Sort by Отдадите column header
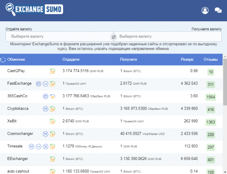Image resolution: width=227 pixels, height=174 pixels. [71, 59]
